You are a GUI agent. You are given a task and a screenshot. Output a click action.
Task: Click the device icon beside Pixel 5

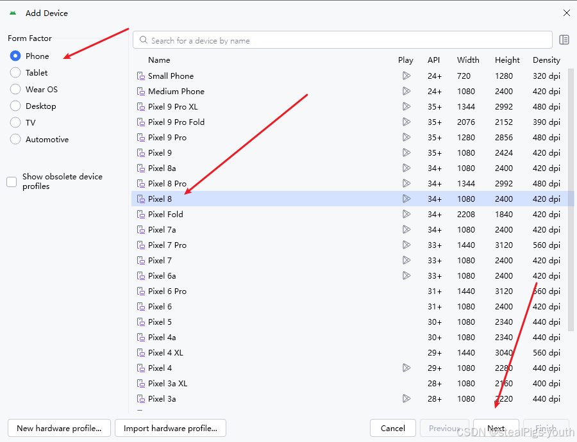[x=141, y=322]
